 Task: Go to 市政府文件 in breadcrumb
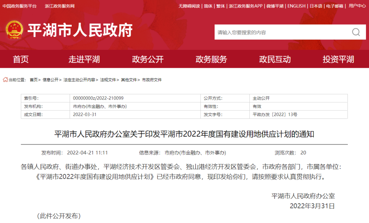(152, 80)
